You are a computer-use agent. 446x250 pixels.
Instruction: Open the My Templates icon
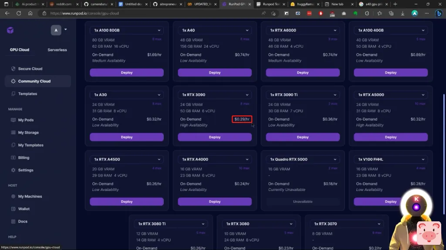[13, 145]
